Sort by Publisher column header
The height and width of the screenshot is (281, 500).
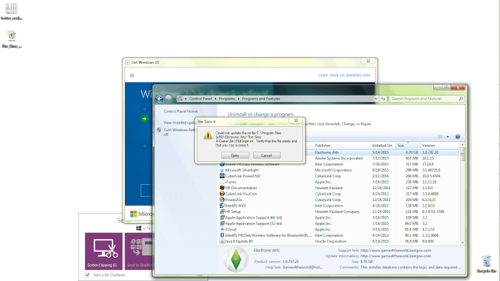tap(341, 145)
